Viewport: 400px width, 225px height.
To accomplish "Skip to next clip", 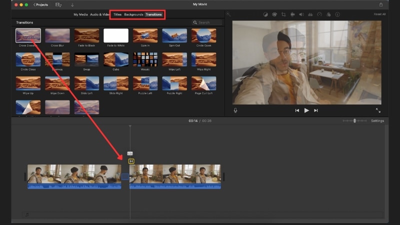I will click(x=316, y=110).
